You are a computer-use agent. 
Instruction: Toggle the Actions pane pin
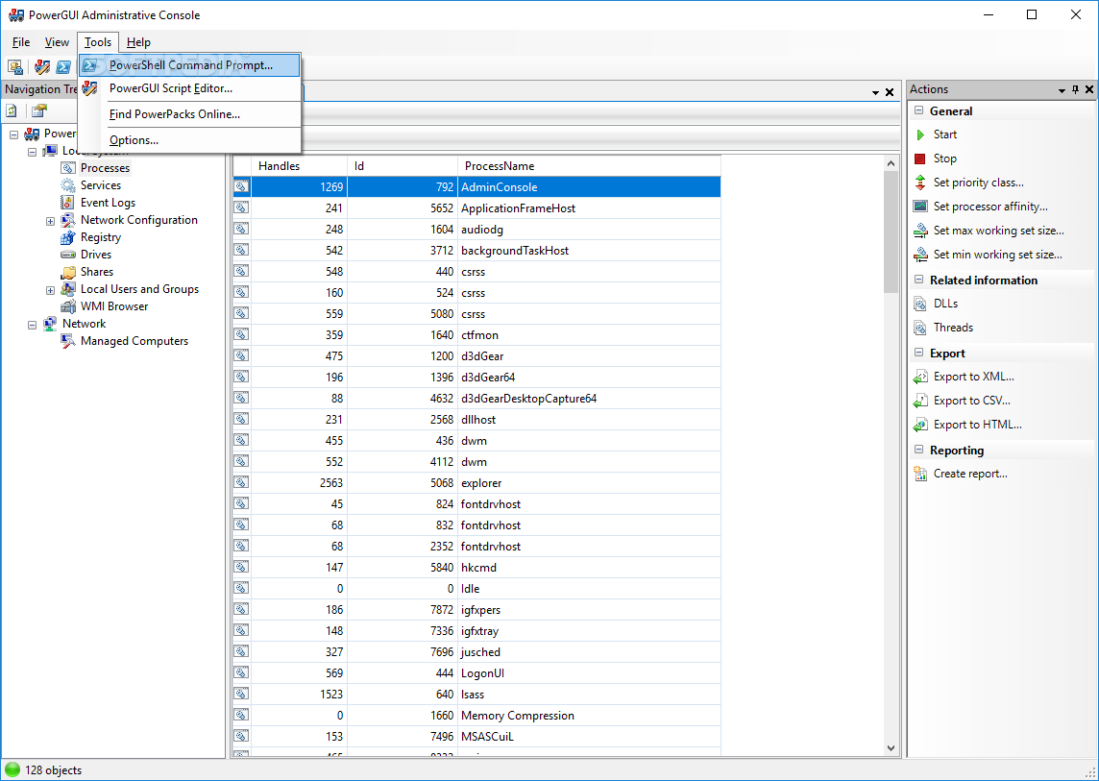tap(1076, 89)
